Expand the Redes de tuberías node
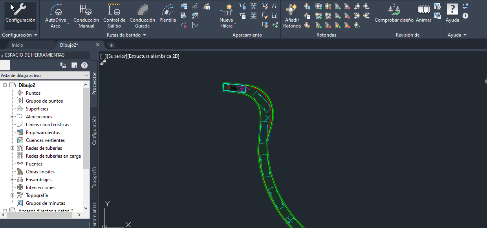The height and width of the screenshot is (228, 487). point(13,148)
